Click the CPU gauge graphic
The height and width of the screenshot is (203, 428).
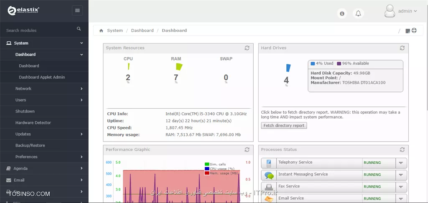pyautogui.click(x=128, y=66)
